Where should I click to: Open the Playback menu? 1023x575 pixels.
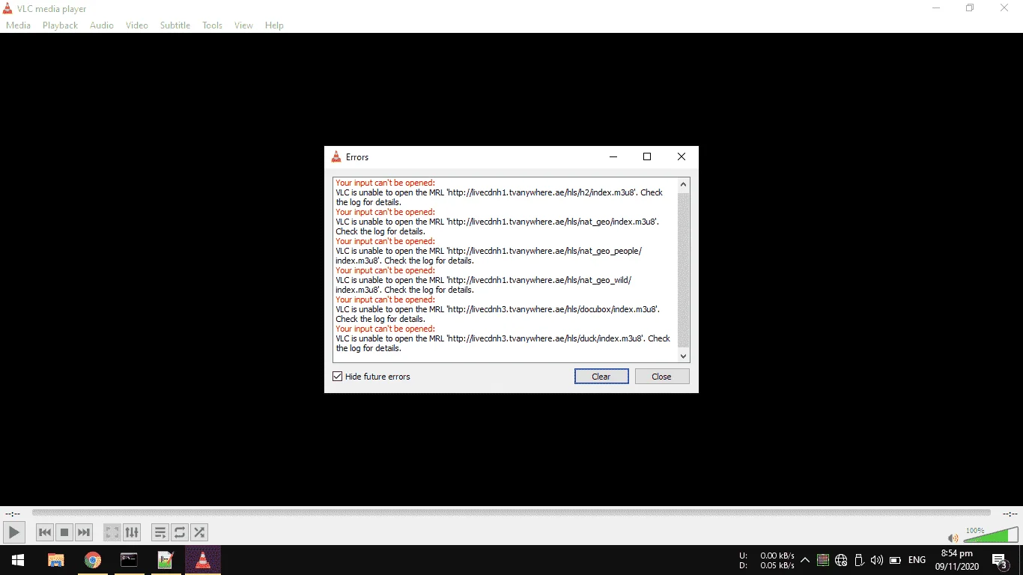pos(60,25)
